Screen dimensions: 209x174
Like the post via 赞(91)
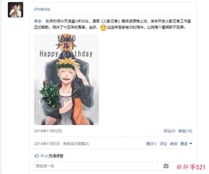point(151,144)
